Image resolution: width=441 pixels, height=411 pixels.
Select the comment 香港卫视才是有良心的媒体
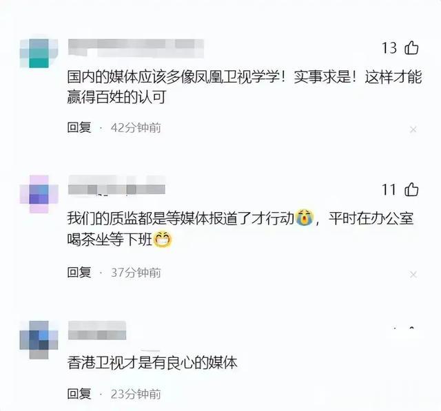click(152, 363)
